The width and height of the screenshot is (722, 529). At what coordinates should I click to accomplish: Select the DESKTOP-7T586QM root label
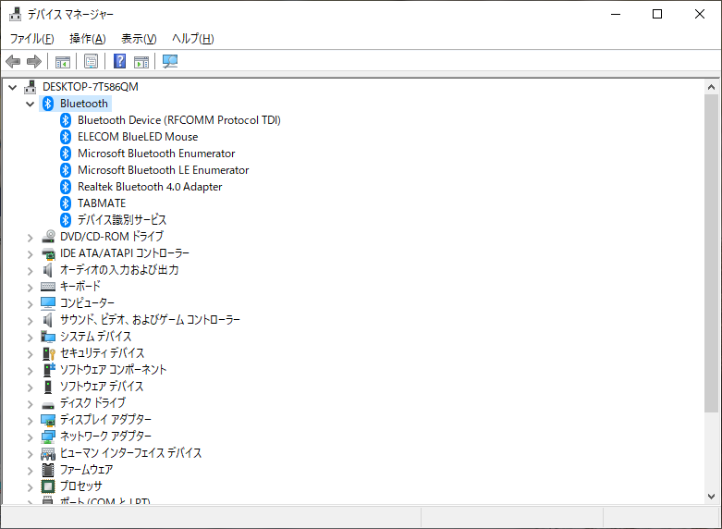coord(91,87)
